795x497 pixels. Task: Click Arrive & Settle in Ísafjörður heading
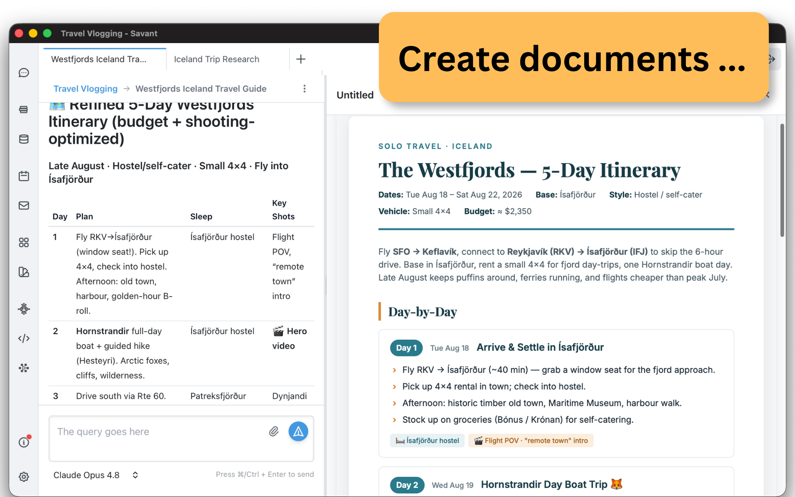[540, 347]
